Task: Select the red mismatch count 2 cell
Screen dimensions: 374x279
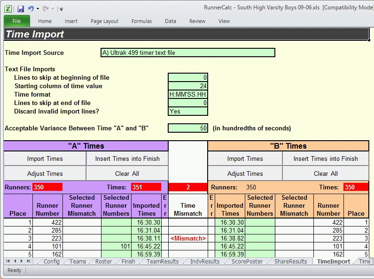Action: pos(188,187)
